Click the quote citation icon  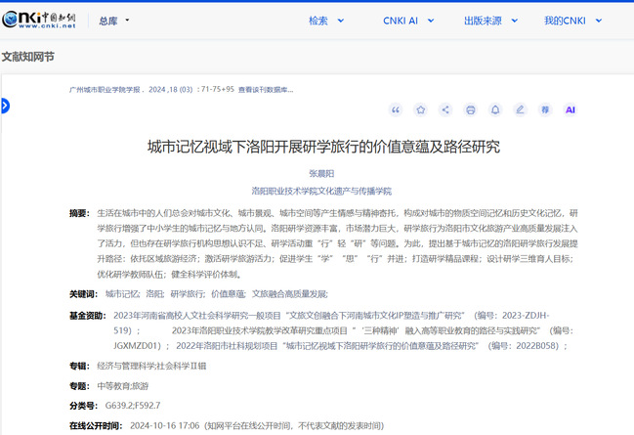[396, 110]
